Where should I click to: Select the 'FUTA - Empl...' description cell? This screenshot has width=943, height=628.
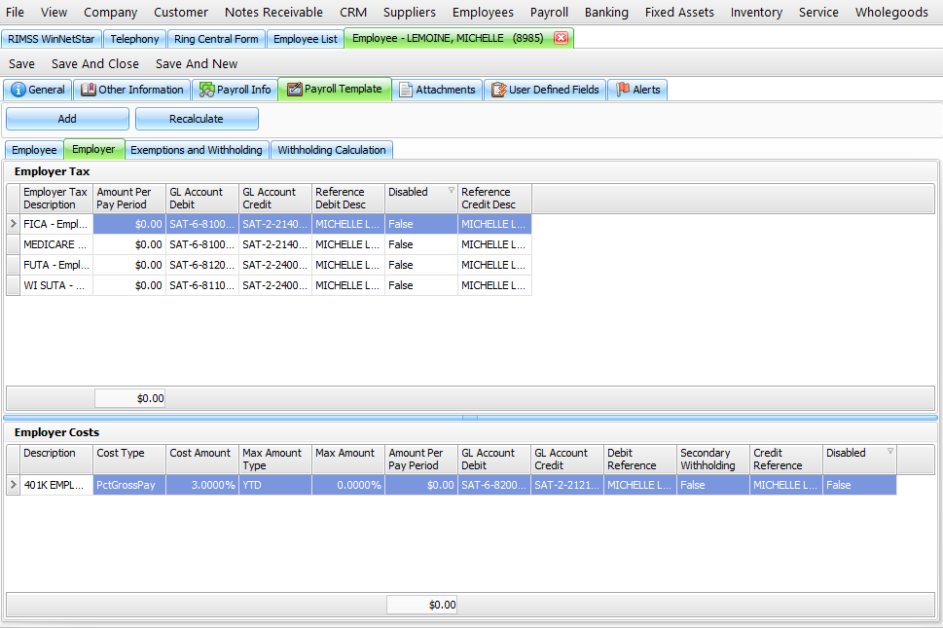point(55,265)
